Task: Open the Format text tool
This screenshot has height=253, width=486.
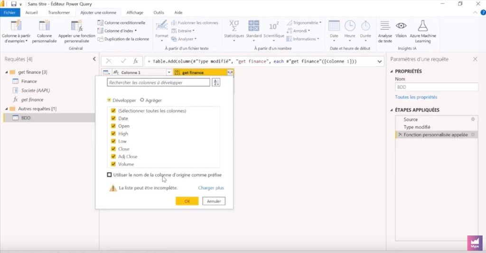Action: (x=161, y=31)
